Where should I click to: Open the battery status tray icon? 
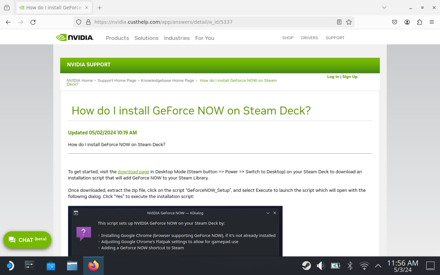click(335, 266)
